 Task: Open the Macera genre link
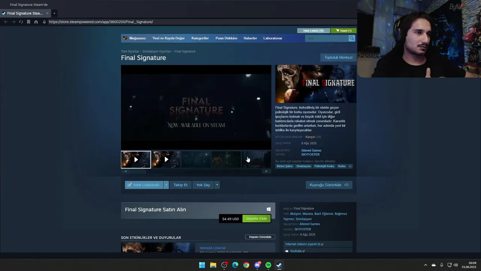(x=307, y=214)
